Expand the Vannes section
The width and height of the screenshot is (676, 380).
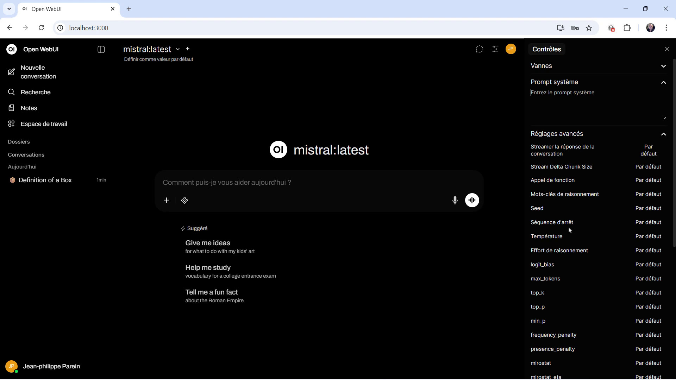[663, 66]
